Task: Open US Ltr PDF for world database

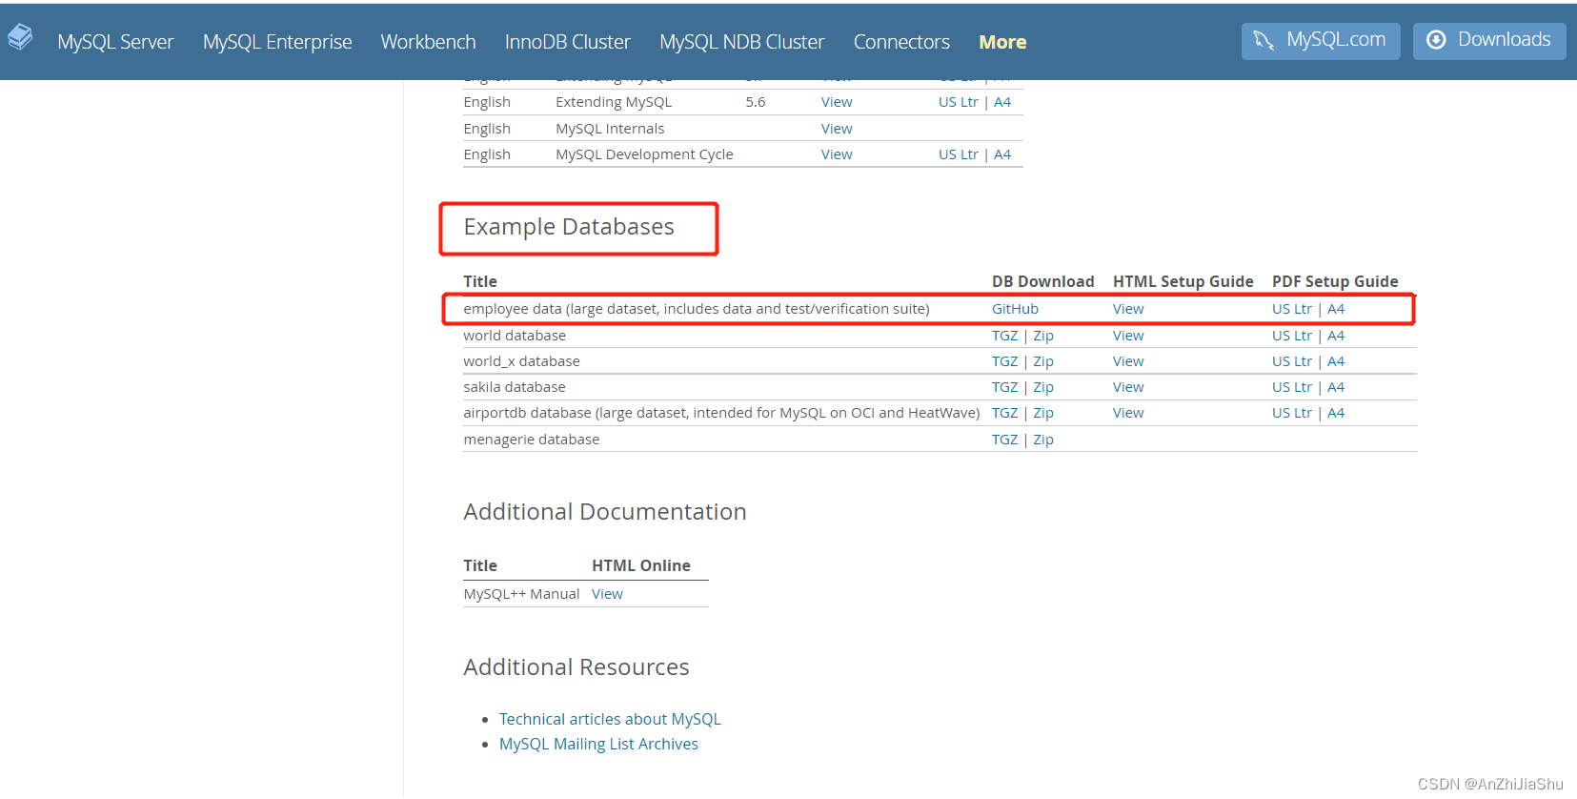Action: tap(1292, 336)
